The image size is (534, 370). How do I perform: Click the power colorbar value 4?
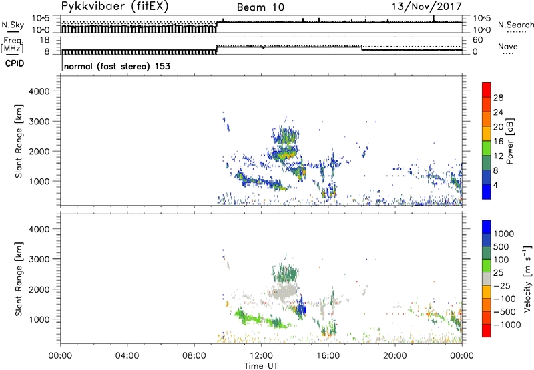point(495,185)
